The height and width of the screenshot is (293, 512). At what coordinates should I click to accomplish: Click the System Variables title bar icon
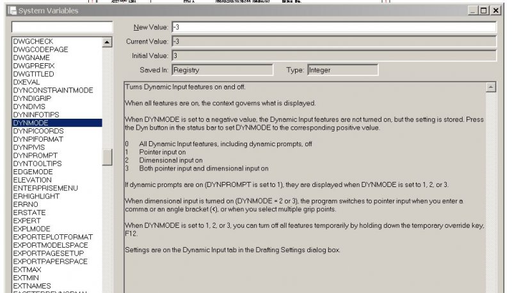[x=12, y=10]
